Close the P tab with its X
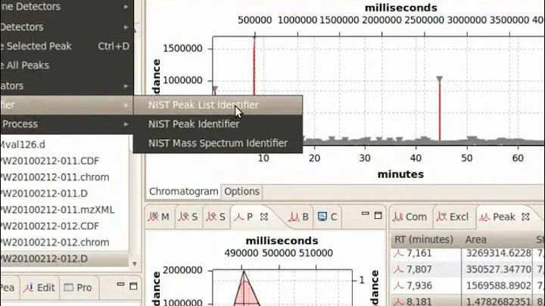545x306 pixels. point(264,217)
